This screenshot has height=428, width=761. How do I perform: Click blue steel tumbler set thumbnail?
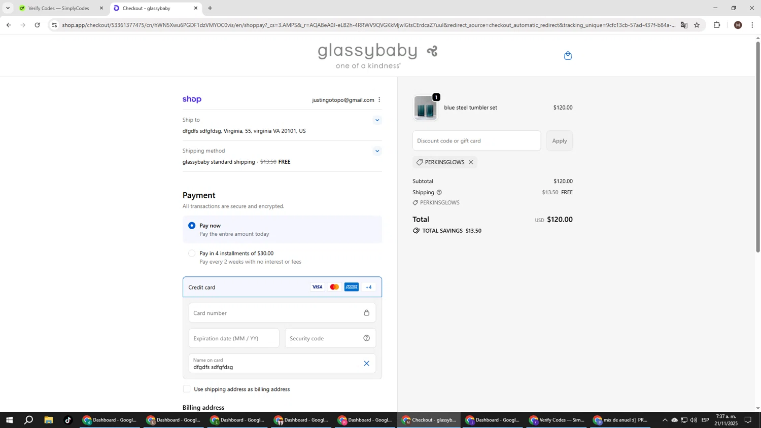[x=426, y=108]
